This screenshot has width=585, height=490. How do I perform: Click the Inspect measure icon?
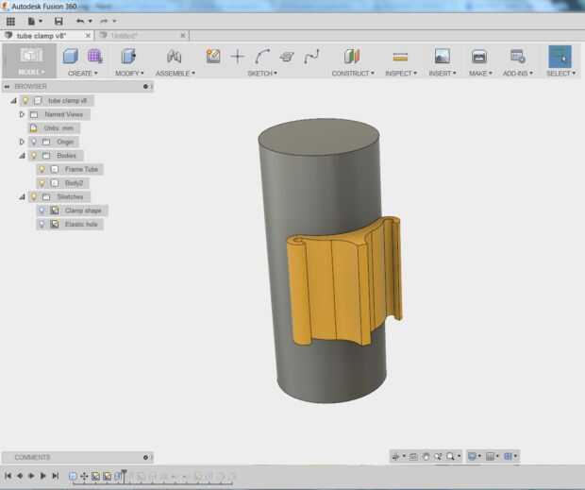point(400,57)
